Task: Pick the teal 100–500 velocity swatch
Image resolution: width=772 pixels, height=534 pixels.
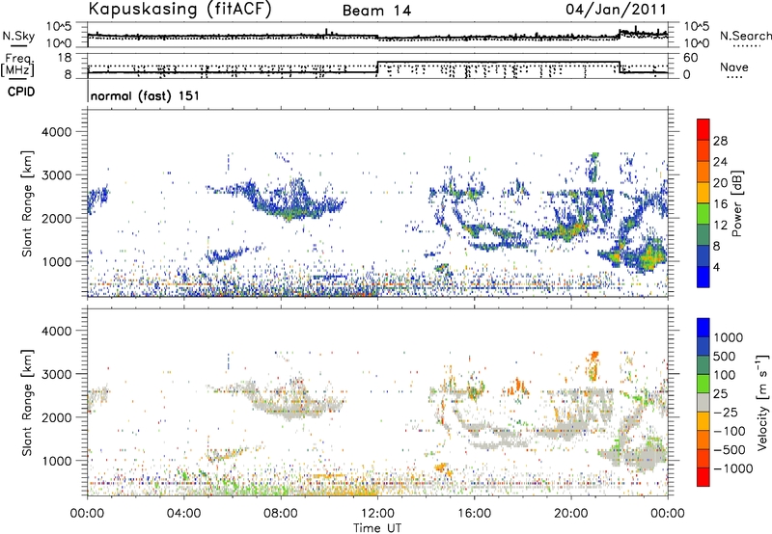Action: click(703, 365)
